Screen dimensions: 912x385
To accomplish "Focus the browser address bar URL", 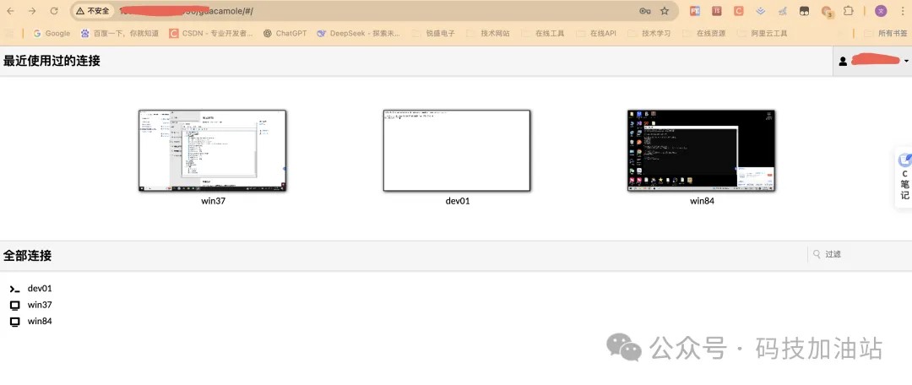I will point(372,11).
